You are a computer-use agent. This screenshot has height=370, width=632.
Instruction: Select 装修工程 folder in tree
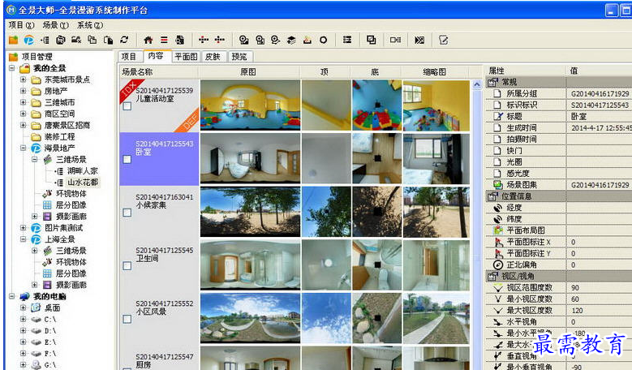click(59, 136)
